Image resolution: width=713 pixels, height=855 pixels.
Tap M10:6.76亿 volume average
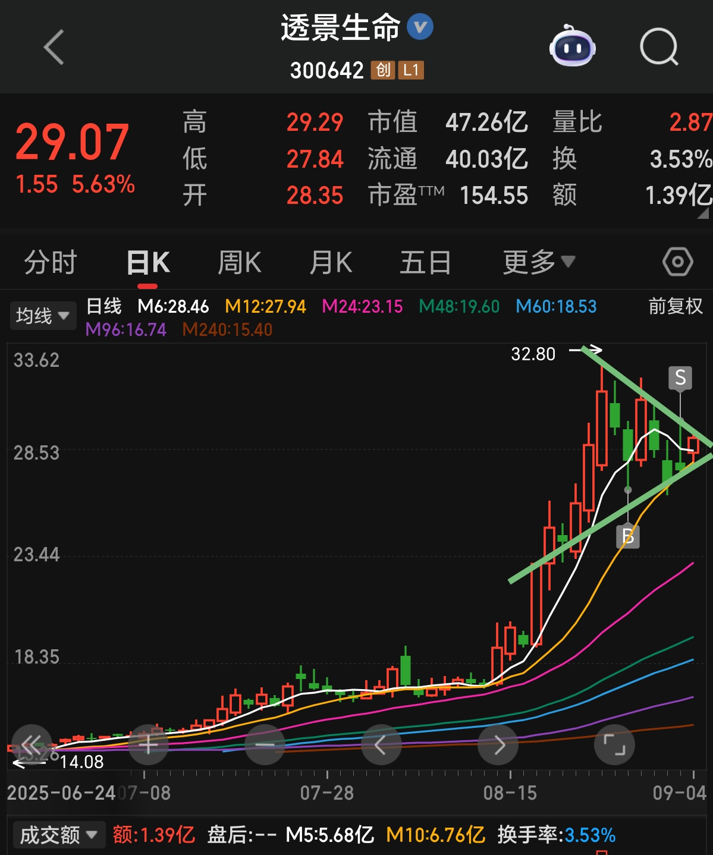[x=436, y=835]
